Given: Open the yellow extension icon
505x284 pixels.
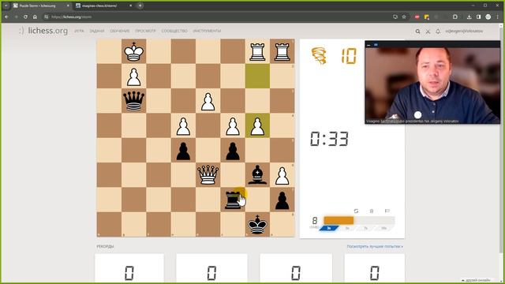Looking at the screenshot, I should pyautogui.click(x=427, y=17).
